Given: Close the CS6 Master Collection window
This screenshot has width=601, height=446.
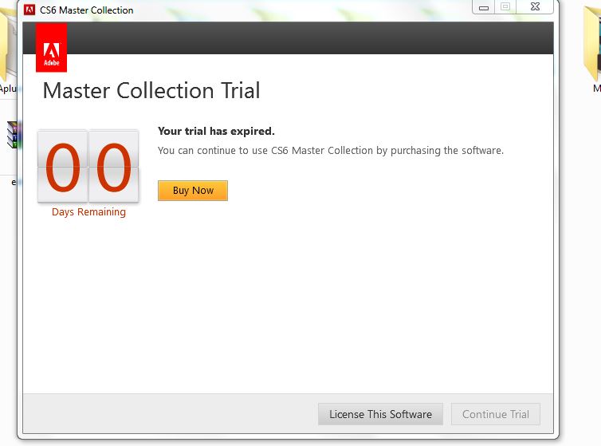Looking at the screenshot, I should (535, 7).
